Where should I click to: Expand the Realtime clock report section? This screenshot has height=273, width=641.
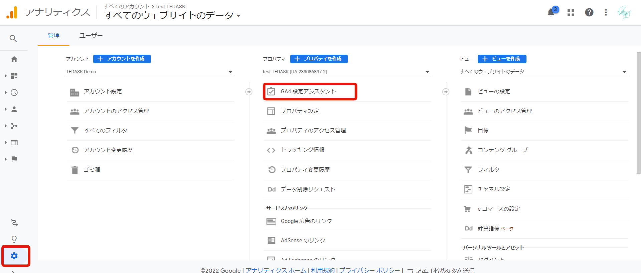point(14,93)
